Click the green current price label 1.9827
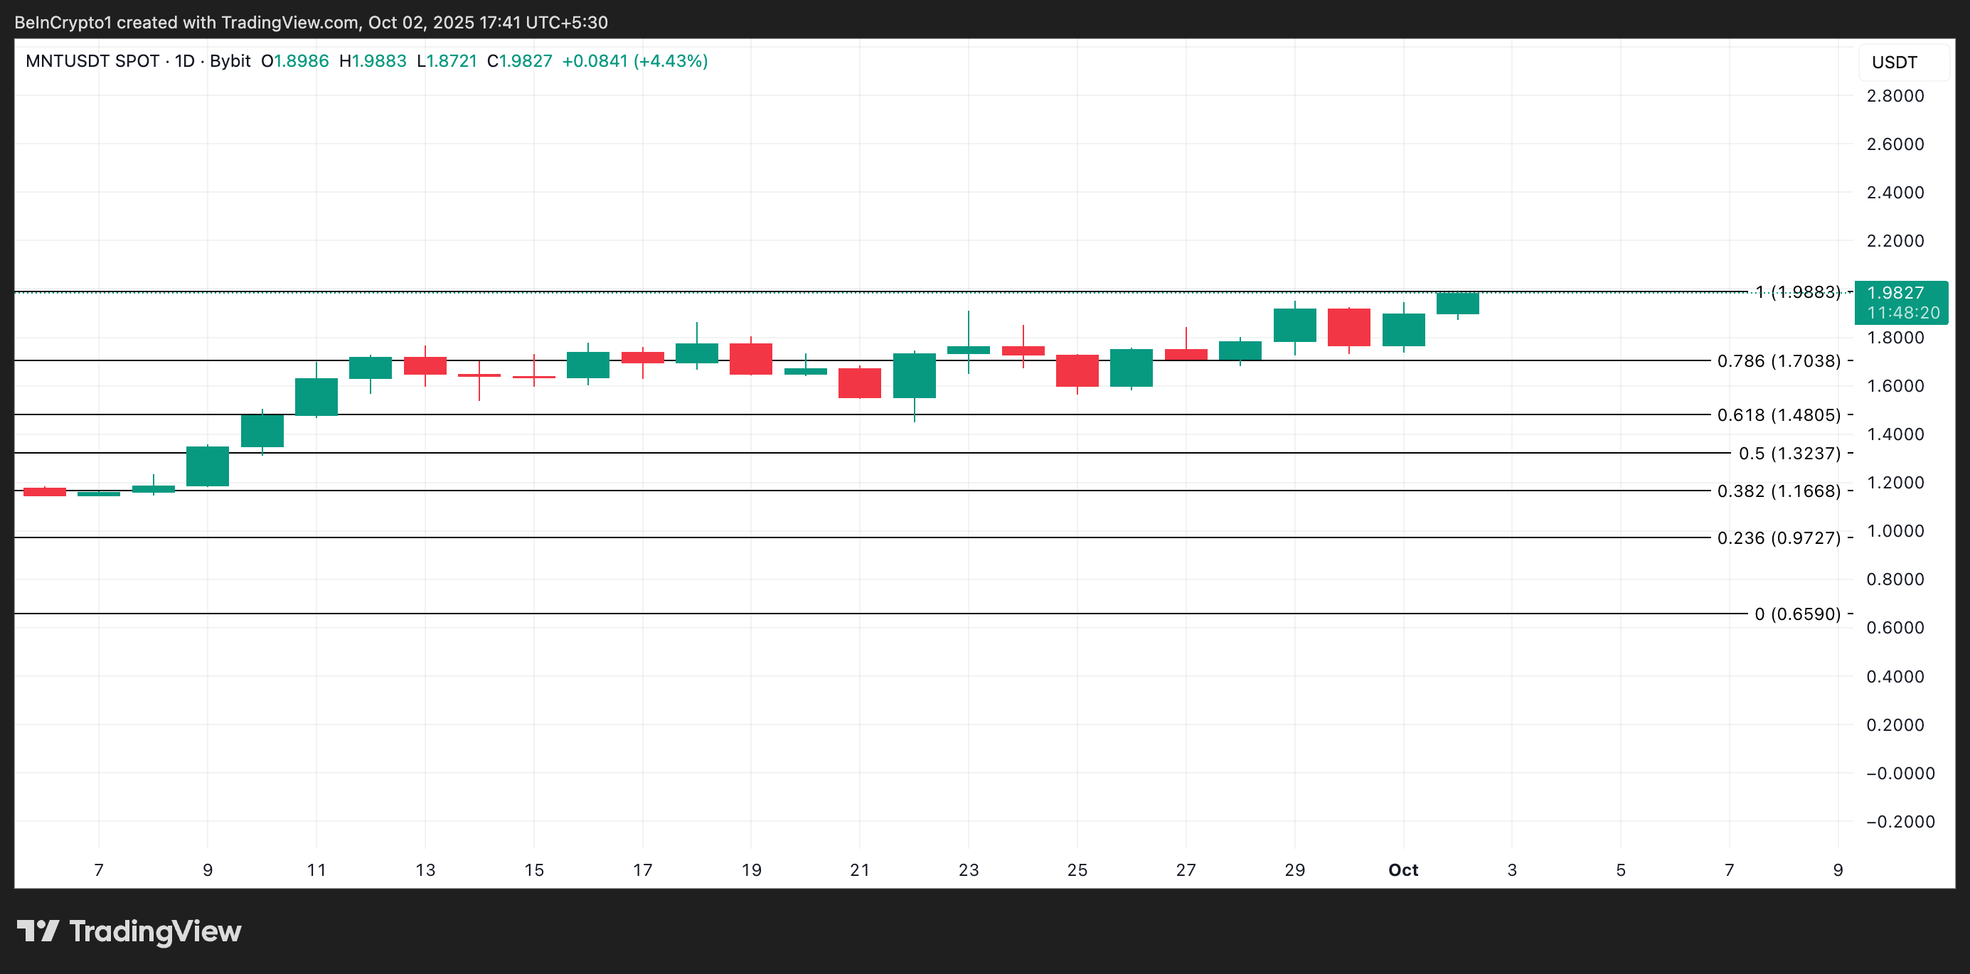Viewport: 1970px width, 974px height. tap(1901, 292)
